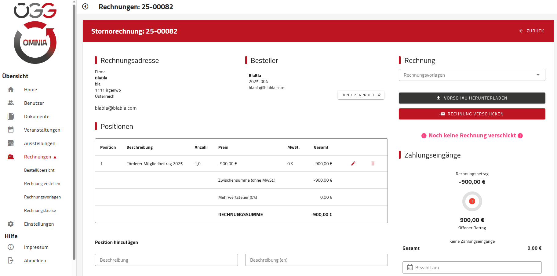Click the Einstellungen gear icon

11,224
